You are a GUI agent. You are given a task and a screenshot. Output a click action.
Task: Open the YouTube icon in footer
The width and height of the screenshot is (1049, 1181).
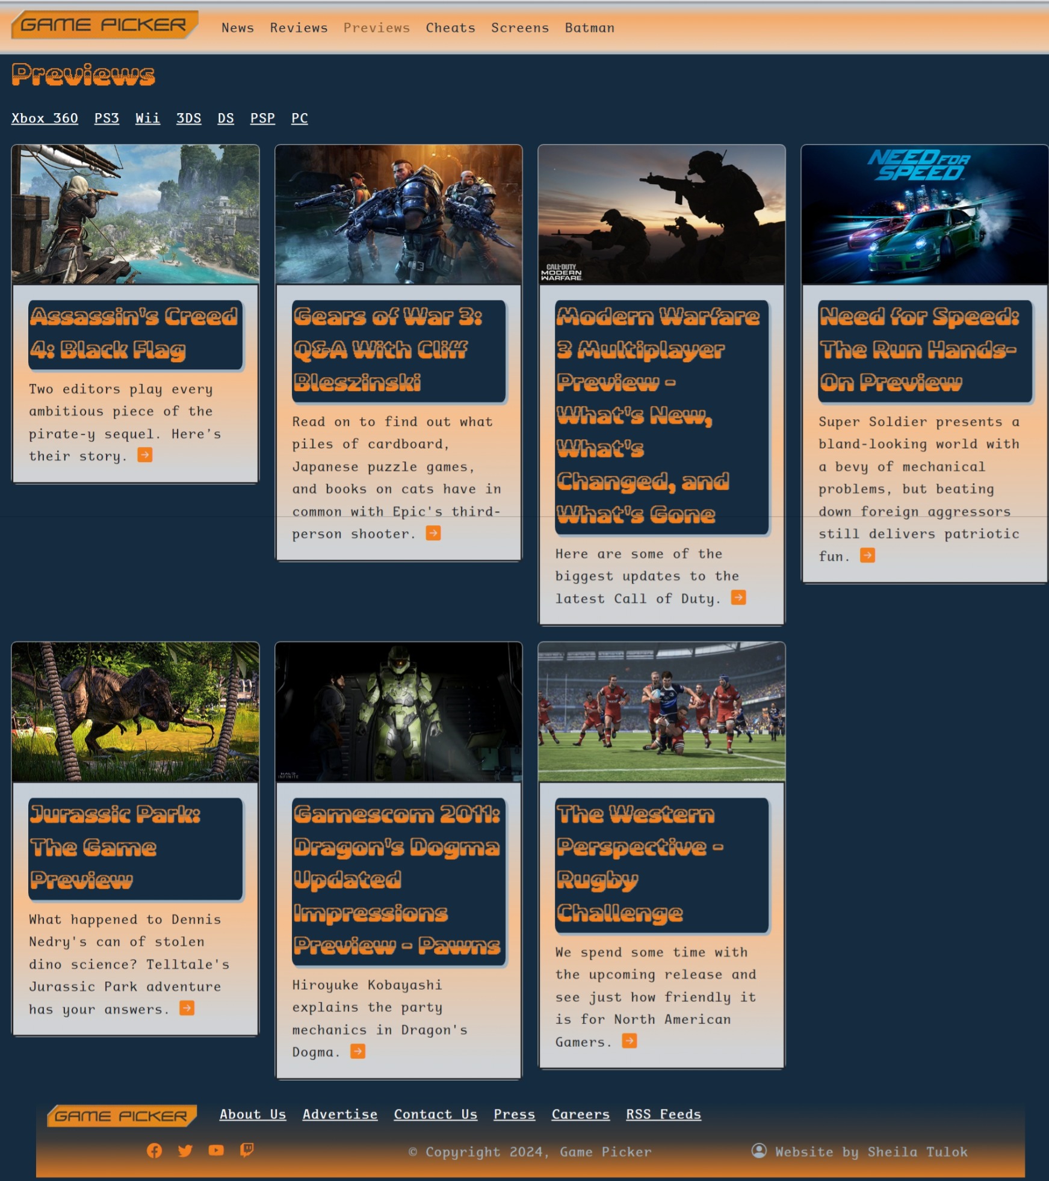(x=216, y=1150)
